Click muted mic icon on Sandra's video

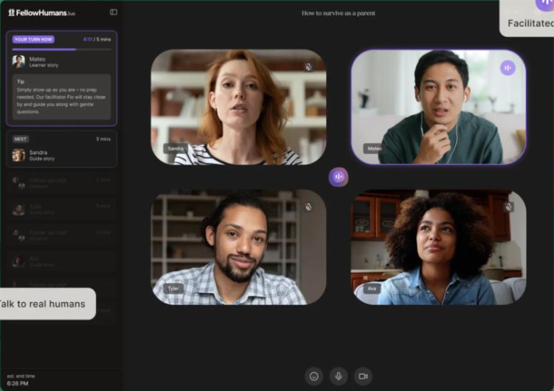[308, 67]
